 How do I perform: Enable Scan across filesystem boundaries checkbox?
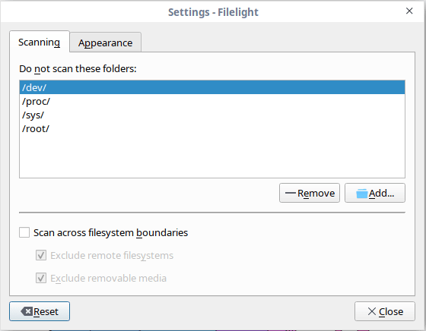click(x=24, y=232)
